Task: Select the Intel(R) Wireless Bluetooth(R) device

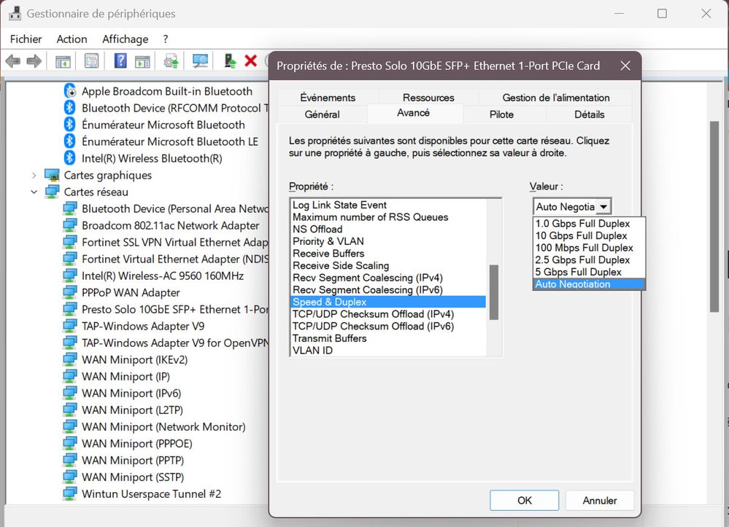Action: point(152,158)
